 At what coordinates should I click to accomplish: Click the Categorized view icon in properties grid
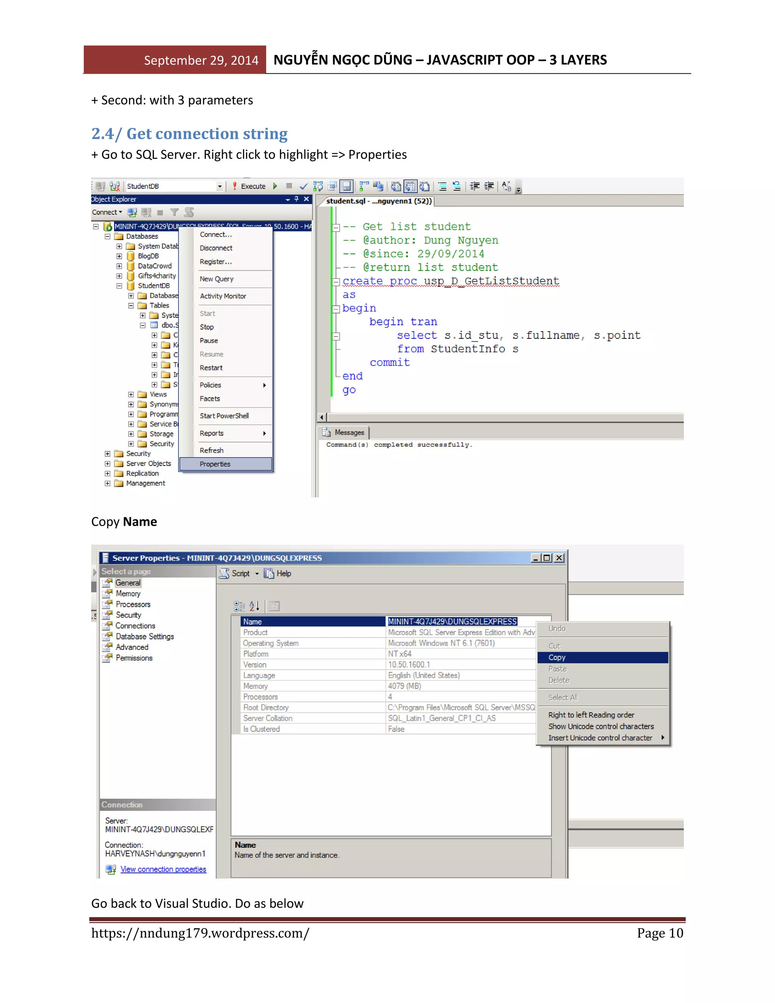[x=239, y=606]
